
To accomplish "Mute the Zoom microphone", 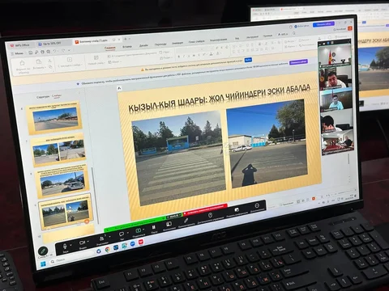I will pos(65,247).
